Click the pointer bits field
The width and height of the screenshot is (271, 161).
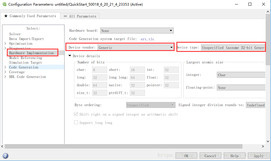point(171,85)
